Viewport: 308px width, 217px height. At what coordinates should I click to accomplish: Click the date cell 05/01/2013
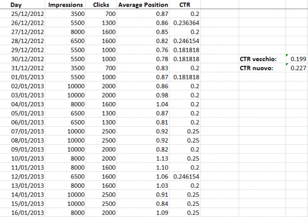coord(23,113)
